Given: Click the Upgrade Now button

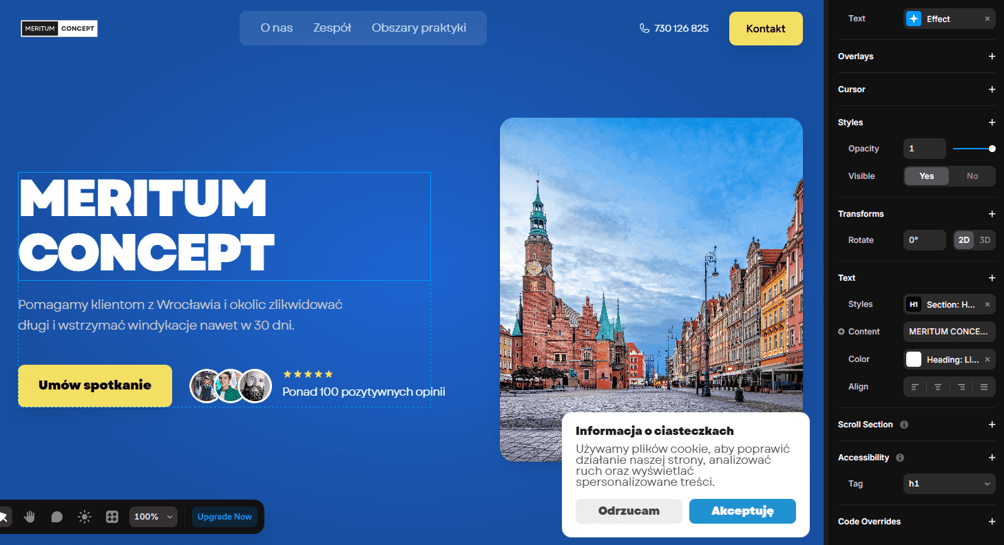Looking at the screenshot, I should pos(224,517).
